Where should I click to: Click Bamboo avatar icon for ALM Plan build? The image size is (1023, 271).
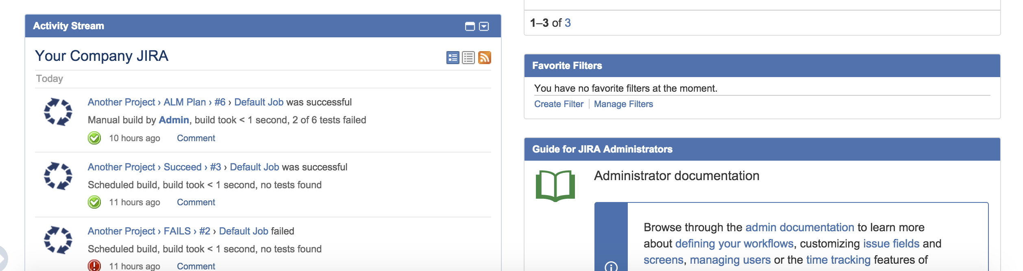tap(58, 112)
